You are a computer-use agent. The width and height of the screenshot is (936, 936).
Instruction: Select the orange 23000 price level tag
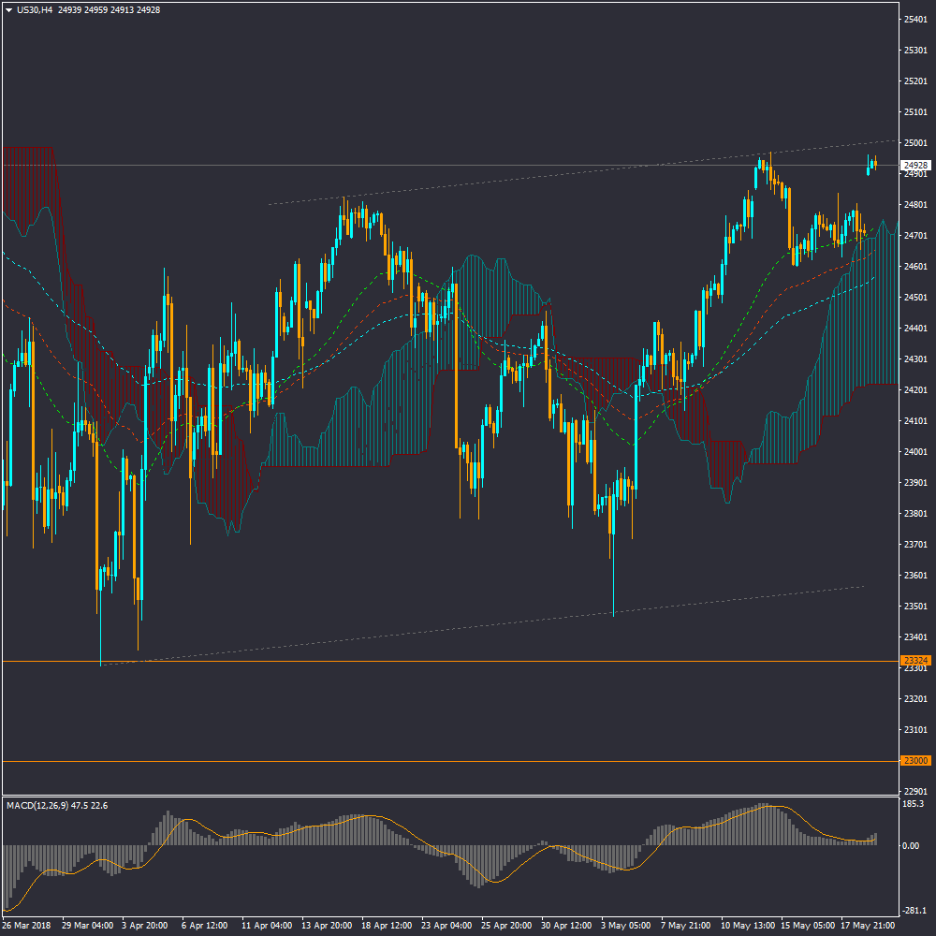(914, 761)
